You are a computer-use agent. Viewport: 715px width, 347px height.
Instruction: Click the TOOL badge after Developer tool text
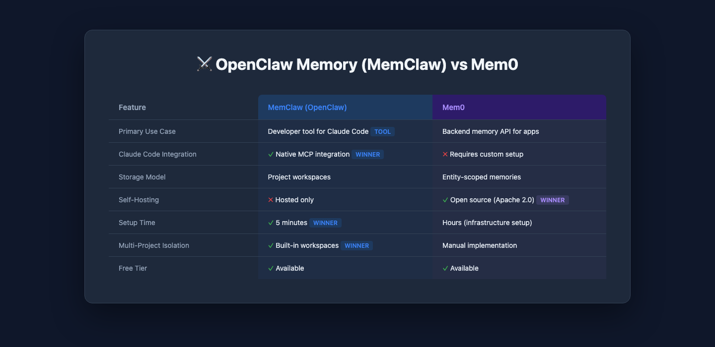click(x=382, y=132)
